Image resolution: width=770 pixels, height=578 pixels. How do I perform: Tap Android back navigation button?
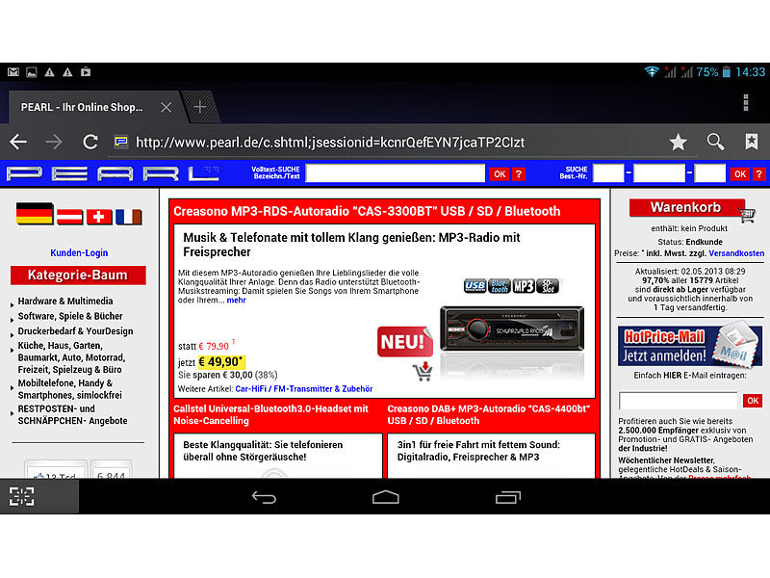pyautogui.click(x=264, y=497)
